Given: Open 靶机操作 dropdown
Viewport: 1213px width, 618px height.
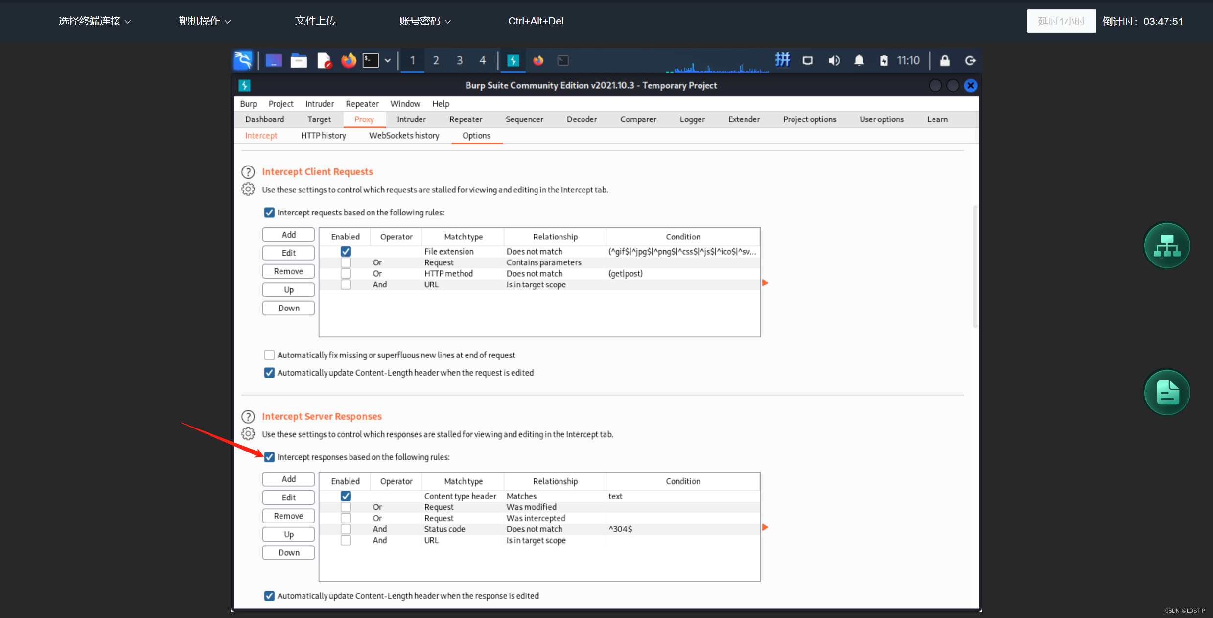Looking at the screenshot, I should point(205,21).
